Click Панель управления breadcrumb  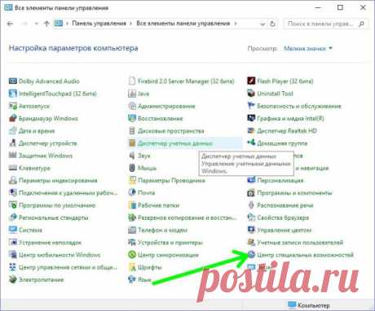coord(99,24)
